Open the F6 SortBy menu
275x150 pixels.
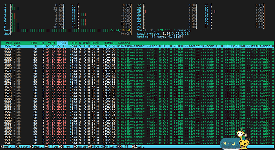click(x=81, y=146)
